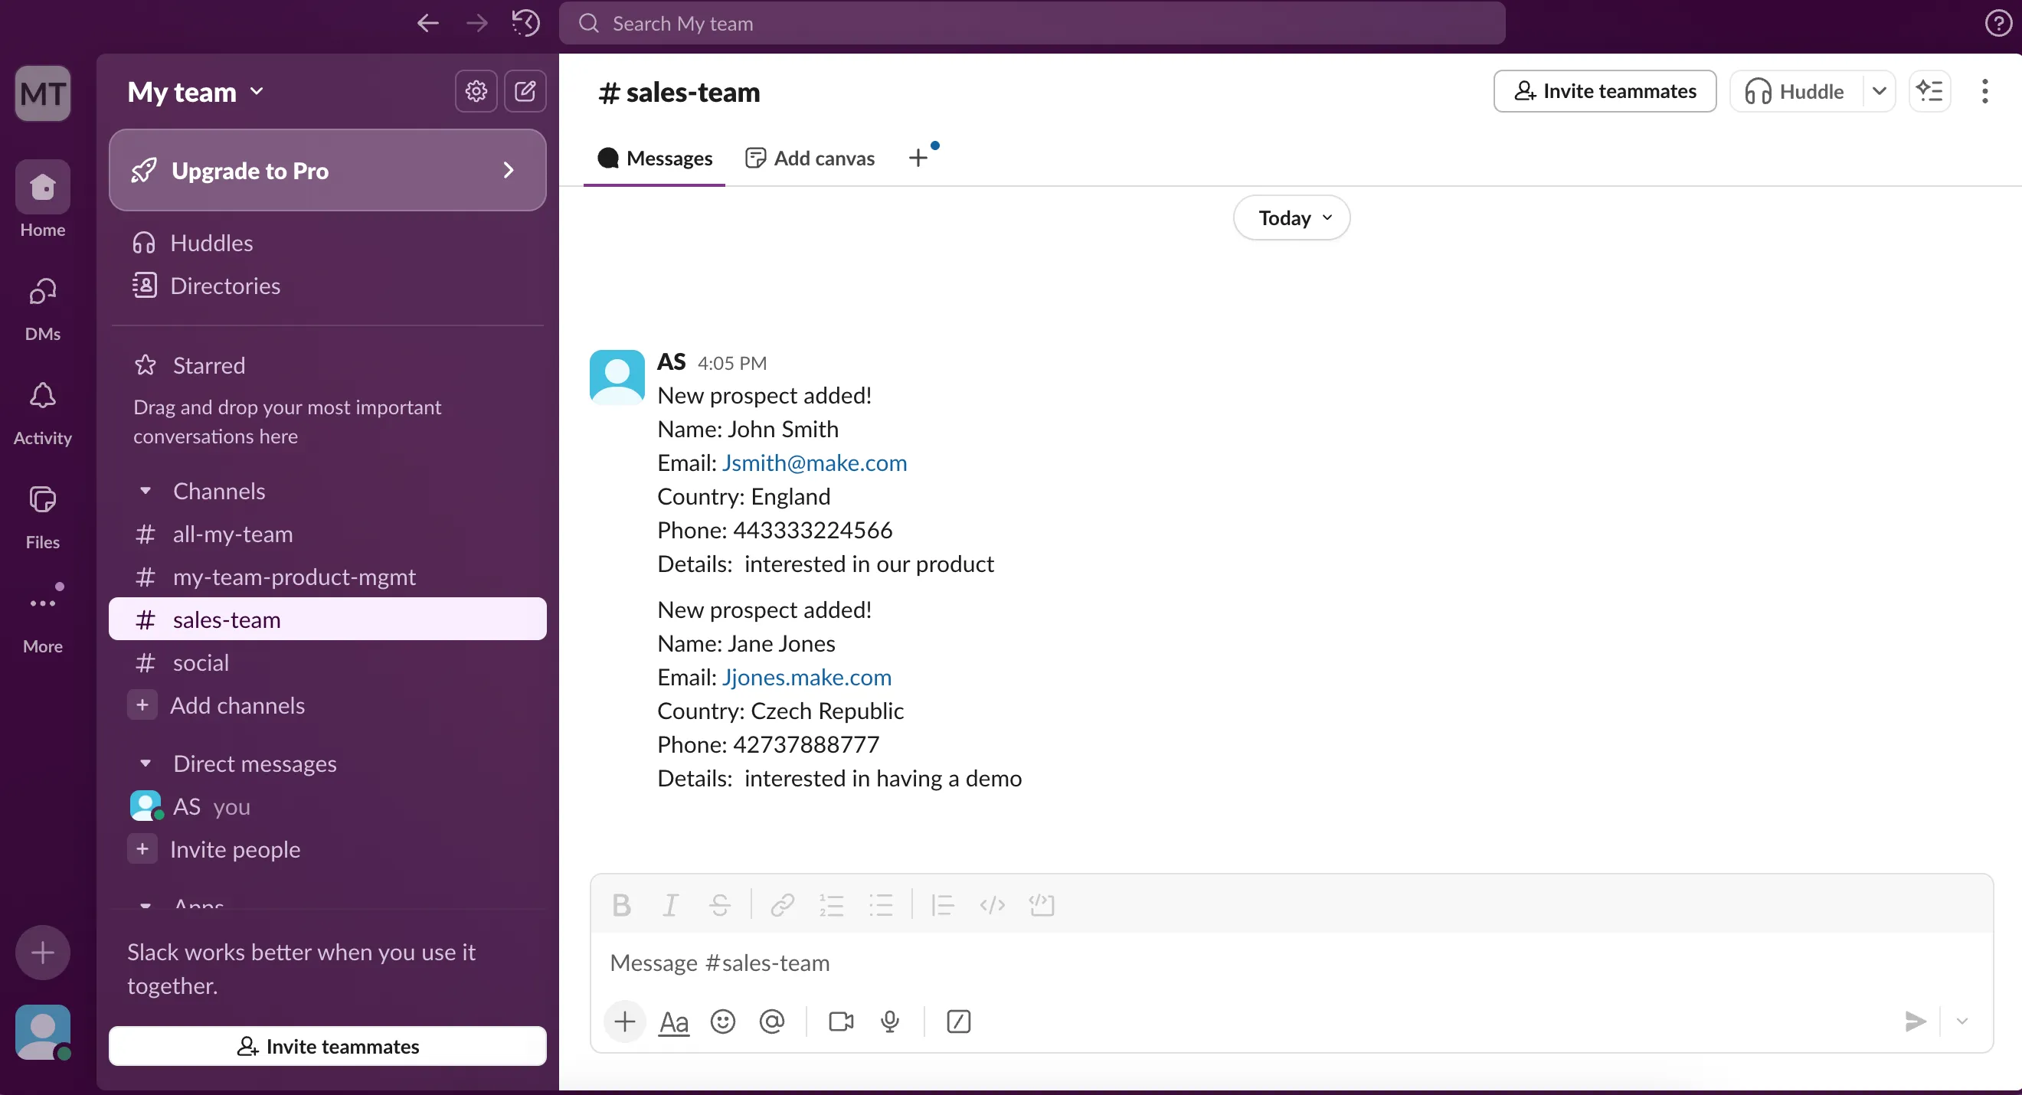This screenshot has height=1095, width=2022.
Task: Record an audio clip
Action: 889,1021
